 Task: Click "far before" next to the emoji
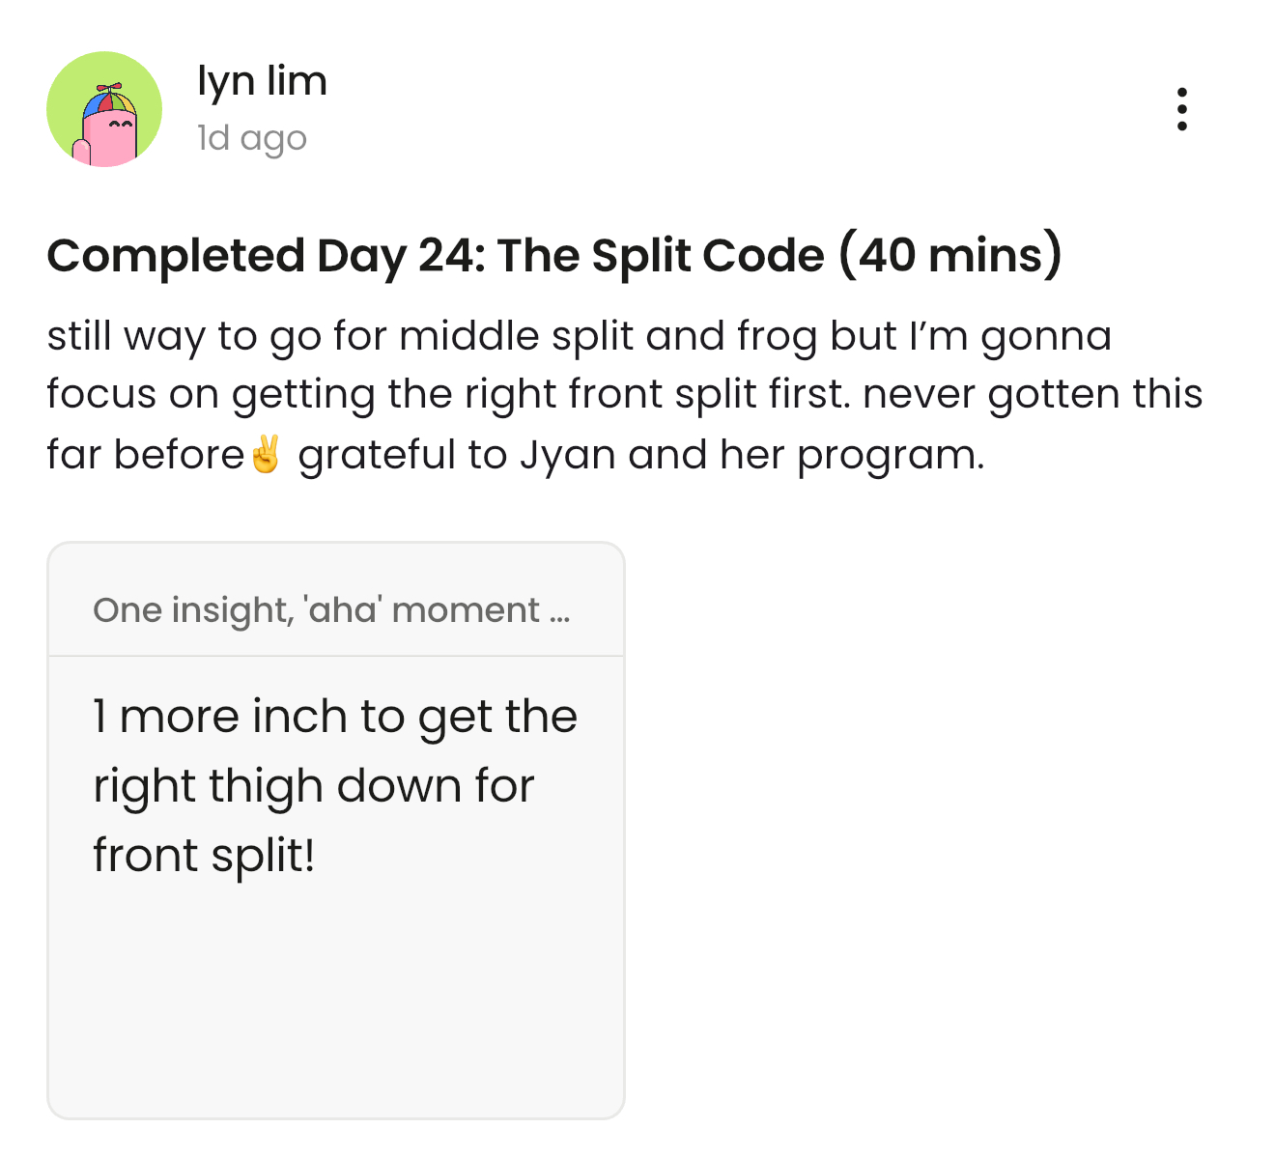(x=146, y=454)
